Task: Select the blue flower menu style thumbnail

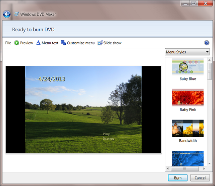Action: point(188,158)
